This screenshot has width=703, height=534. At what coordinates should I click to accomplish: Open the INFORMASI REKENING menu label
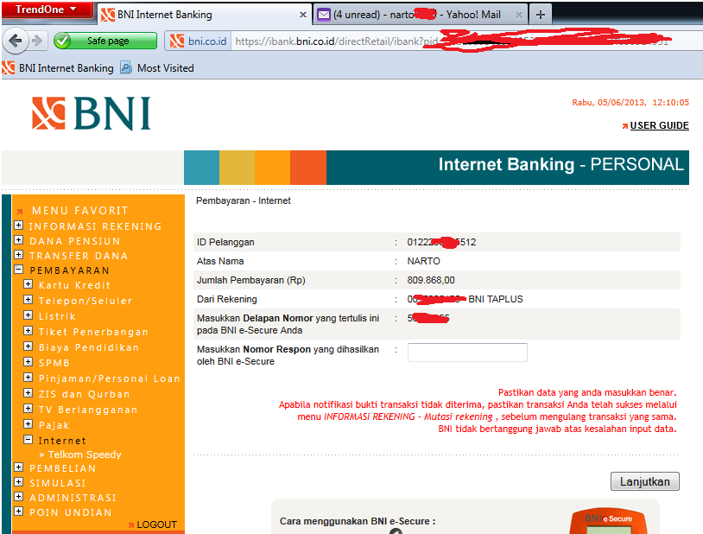96,226
